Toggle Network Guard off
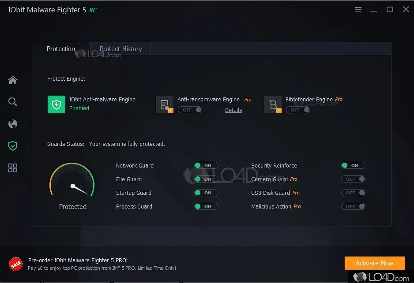This screenshot has width=414, height=283. (206, 165)
